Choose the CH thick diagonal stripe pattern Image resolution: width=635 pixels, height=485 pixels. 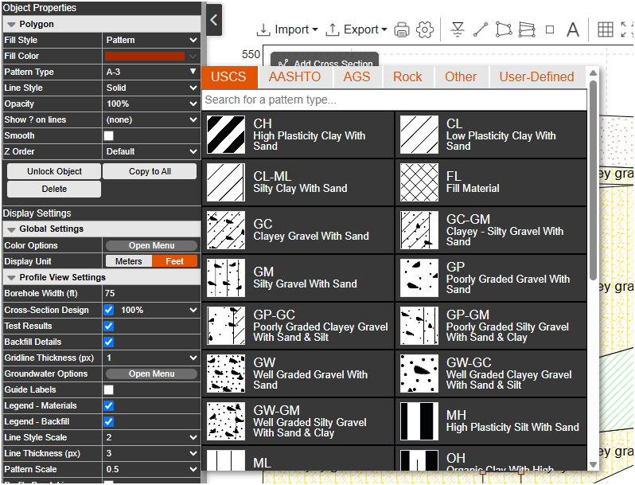[x=226, y=135]
